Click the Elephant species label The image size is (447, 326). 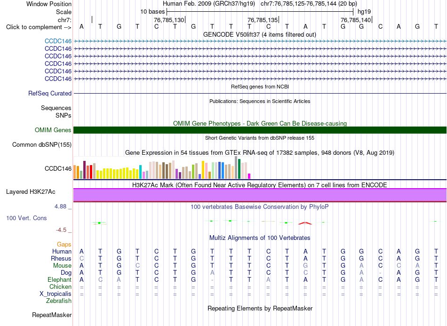(60, 279)
